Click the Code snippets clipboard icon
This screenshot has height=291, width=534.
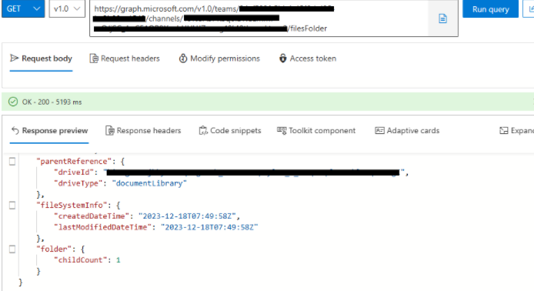tap(203, 131)
